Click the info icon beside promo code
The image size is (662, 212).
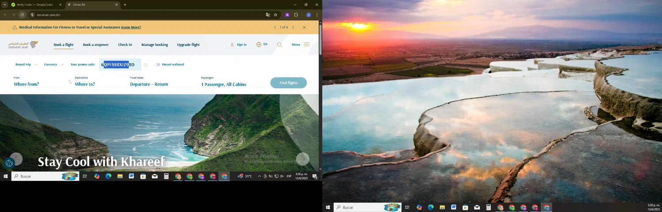click(x=146, y=65)
